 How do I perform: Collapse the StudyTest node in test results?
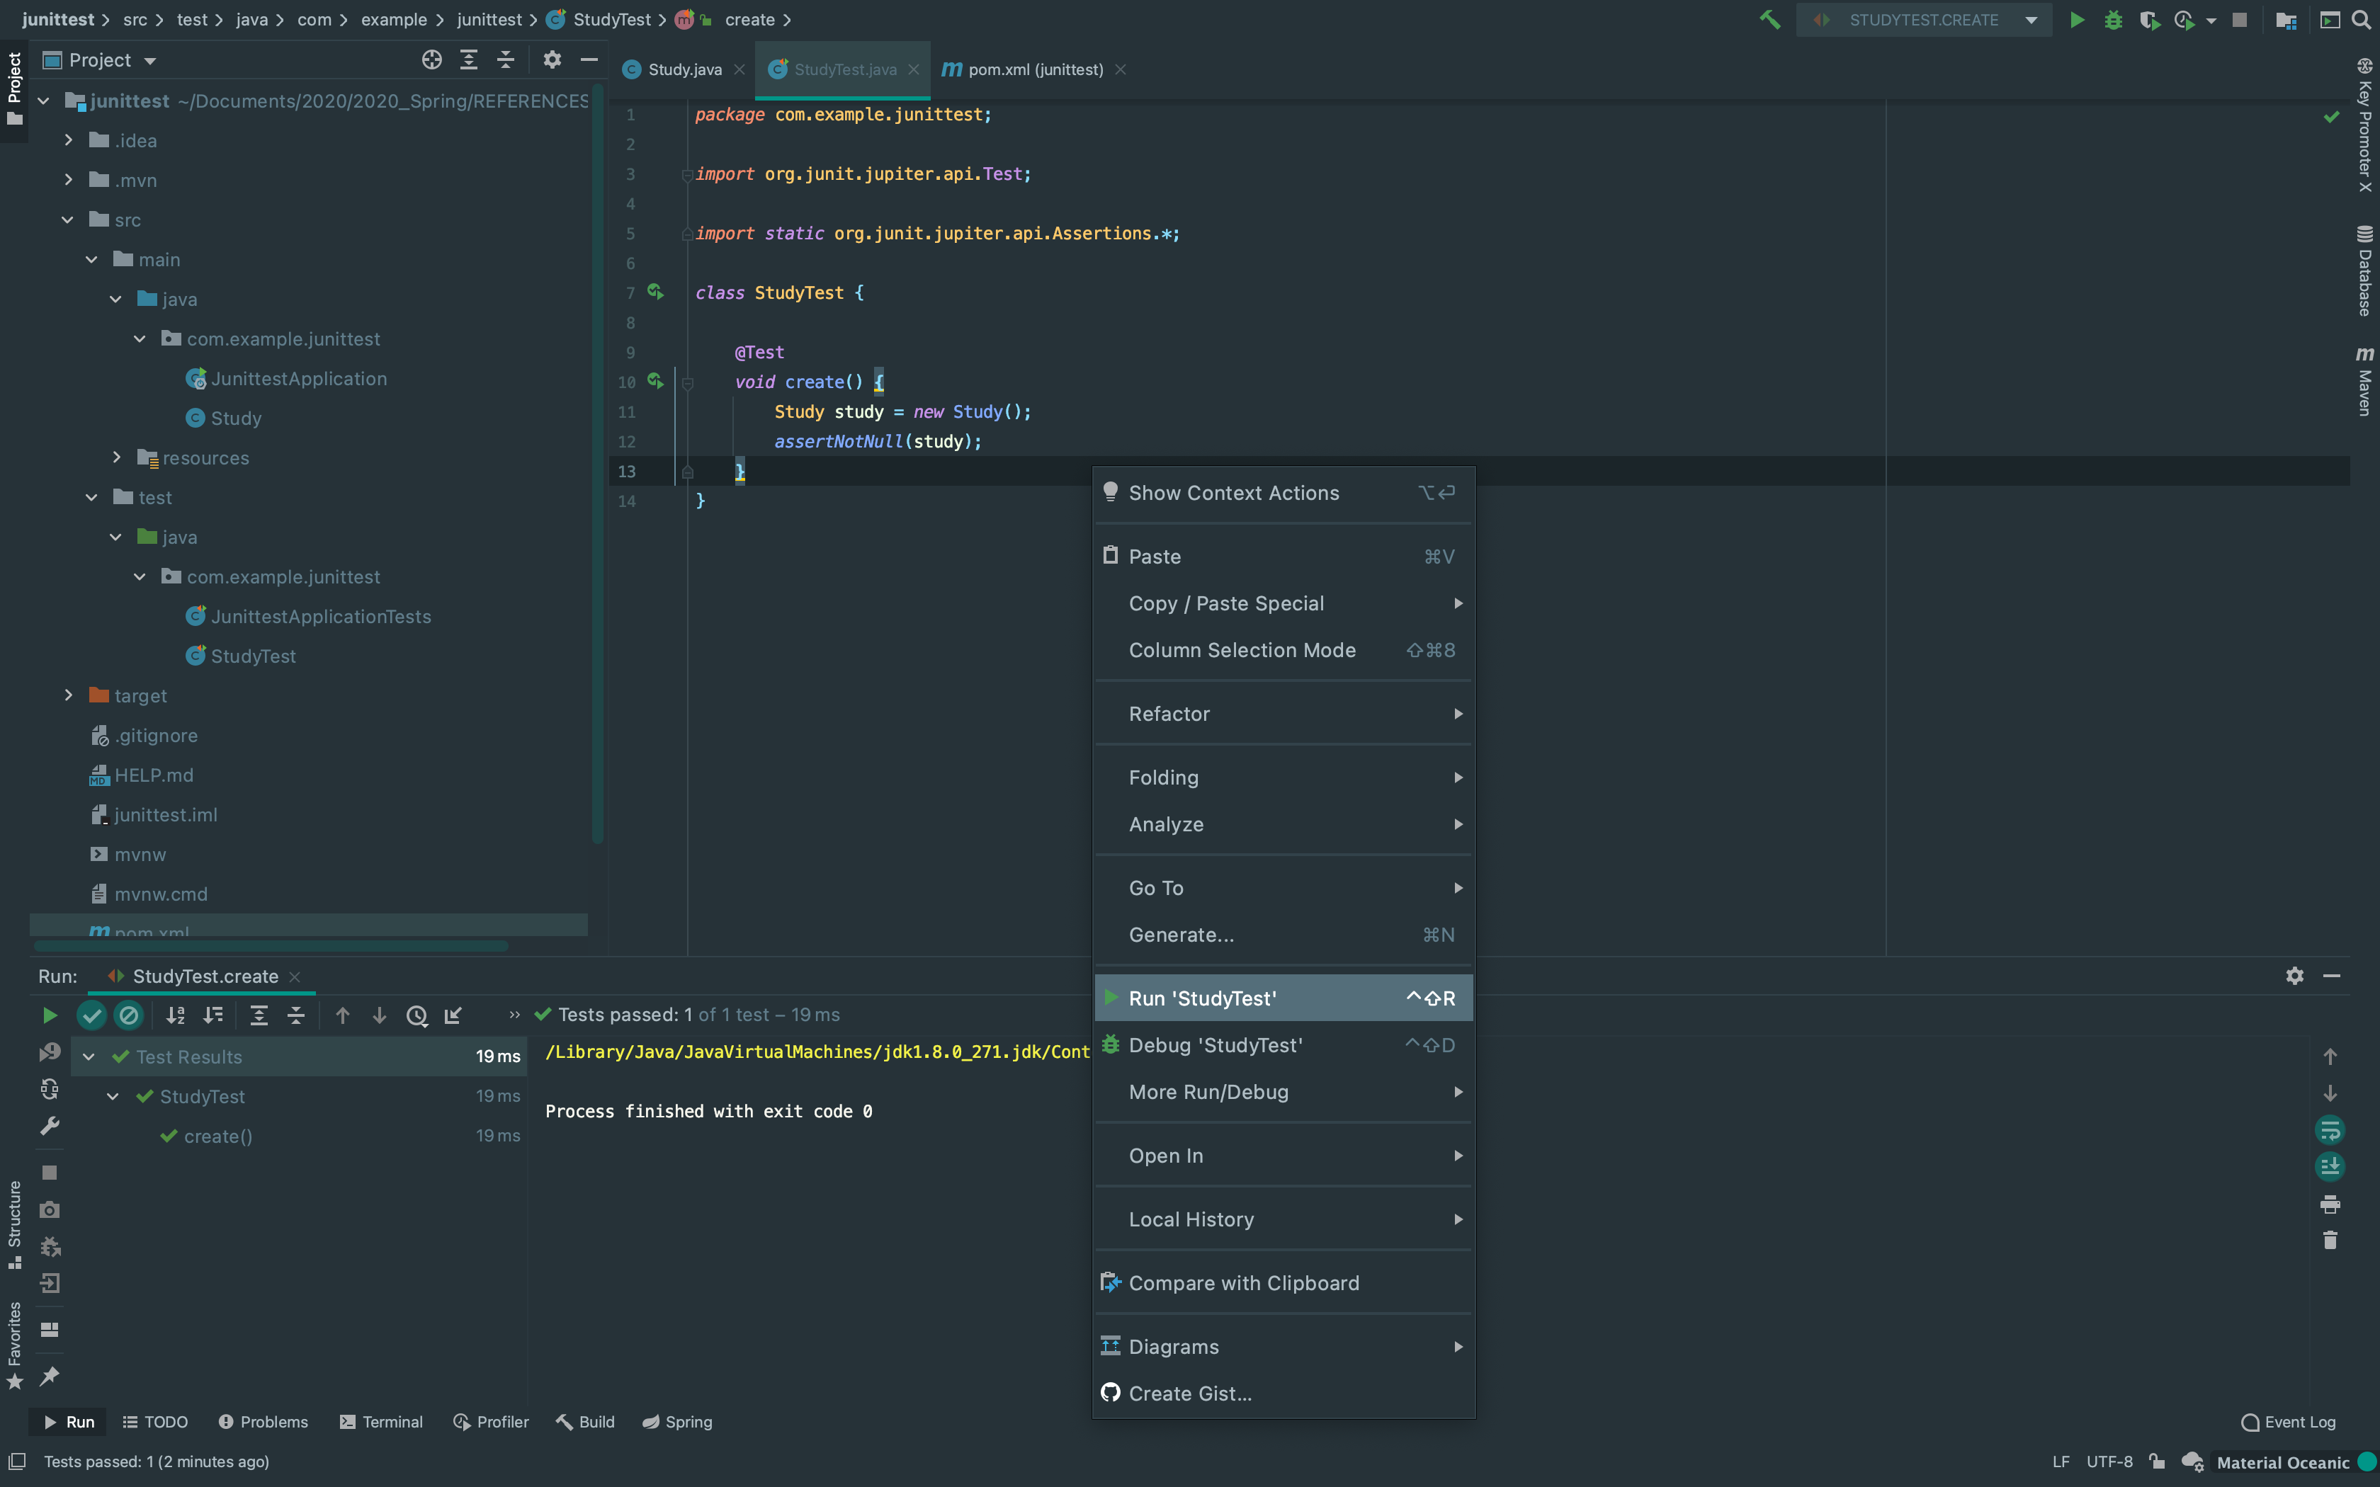113,1097
